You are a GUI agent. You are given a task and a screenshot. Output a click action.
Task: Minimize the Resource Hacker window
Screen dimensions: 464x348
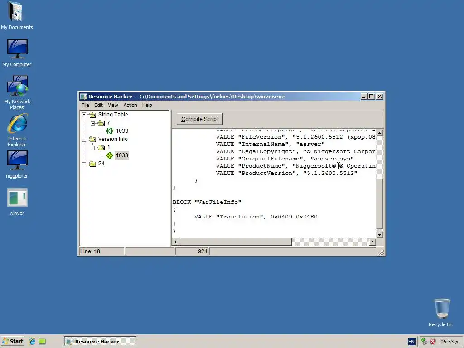(x=364, y=97)
